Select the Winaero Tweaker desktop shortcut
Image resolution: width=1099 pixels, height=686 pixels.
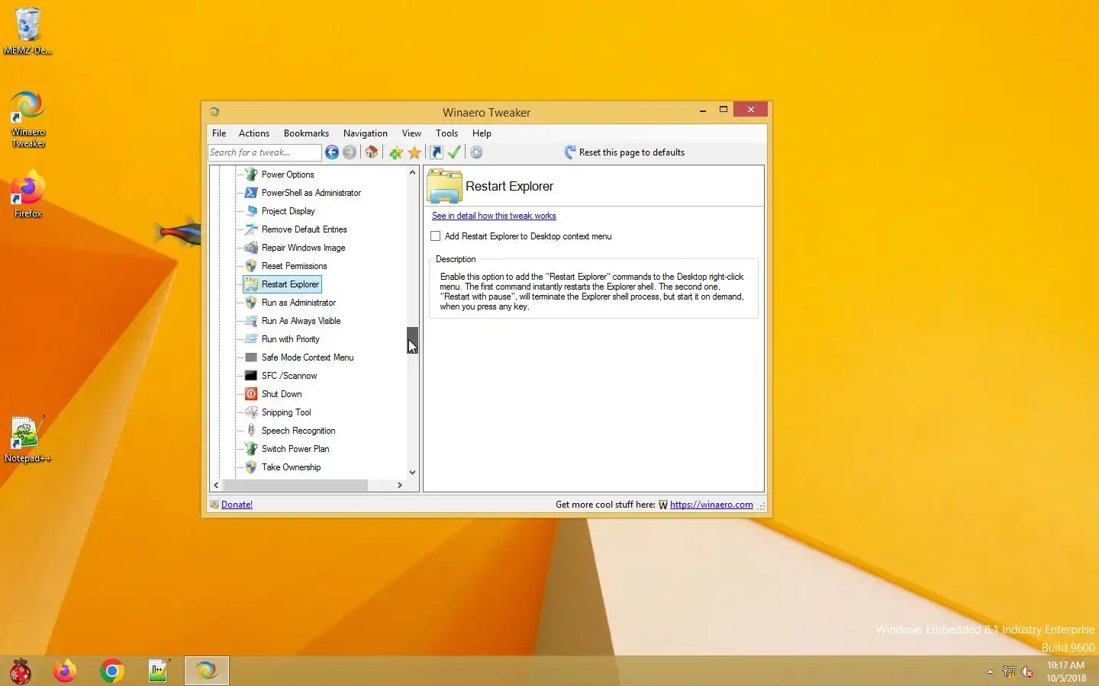[28, 120]
